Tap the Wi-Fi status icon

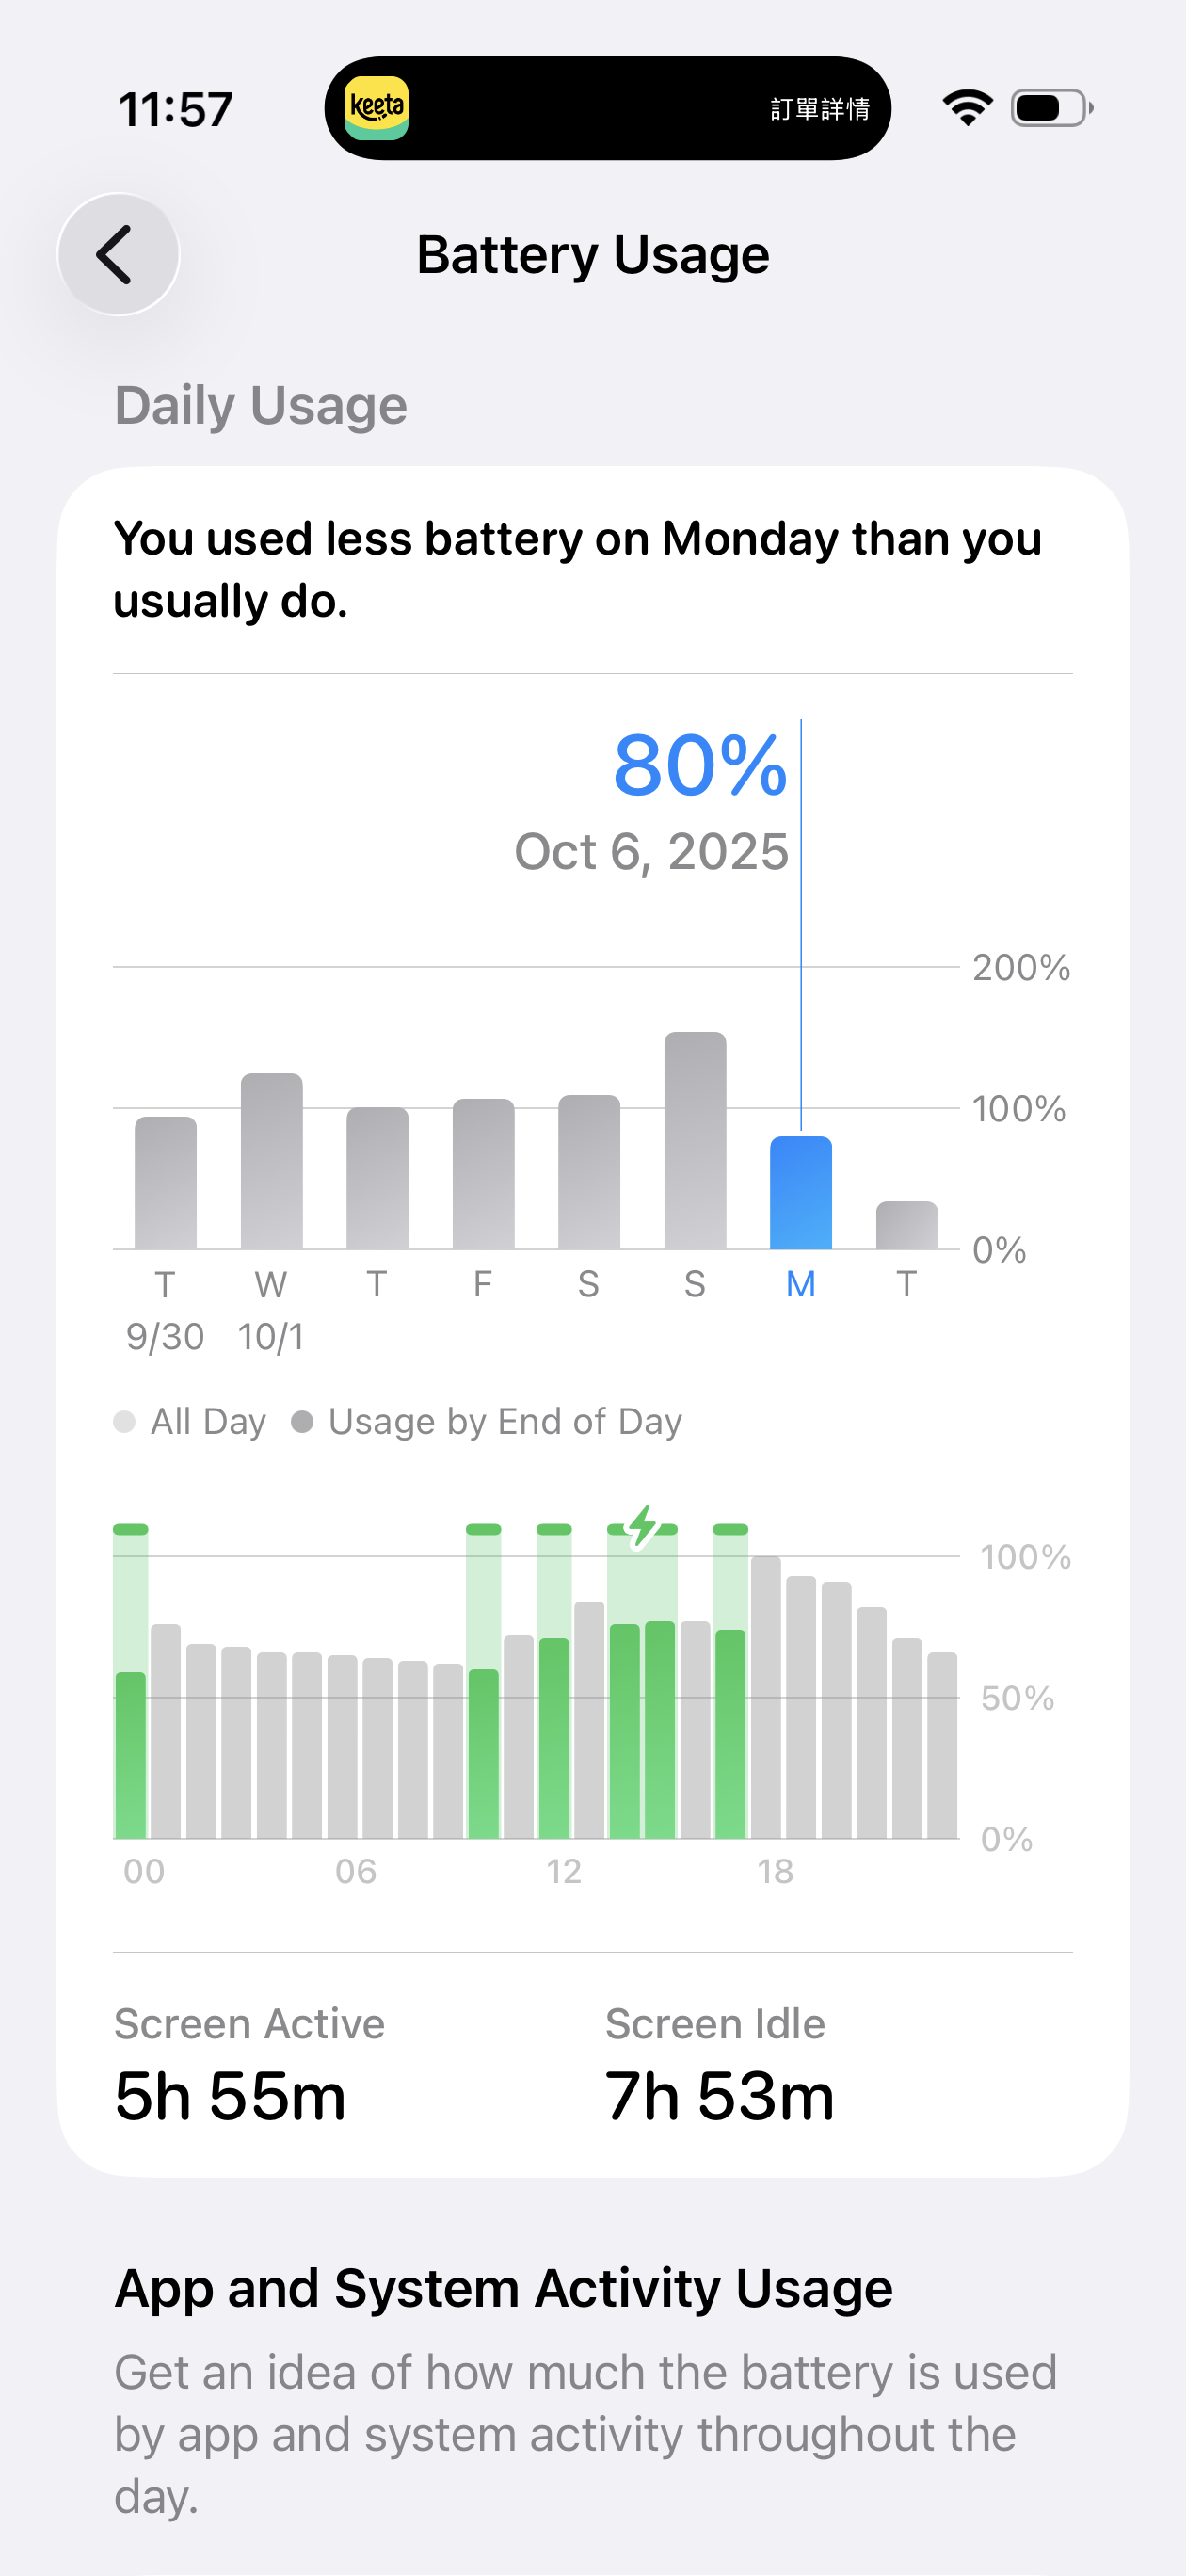(x=966, y=107)
